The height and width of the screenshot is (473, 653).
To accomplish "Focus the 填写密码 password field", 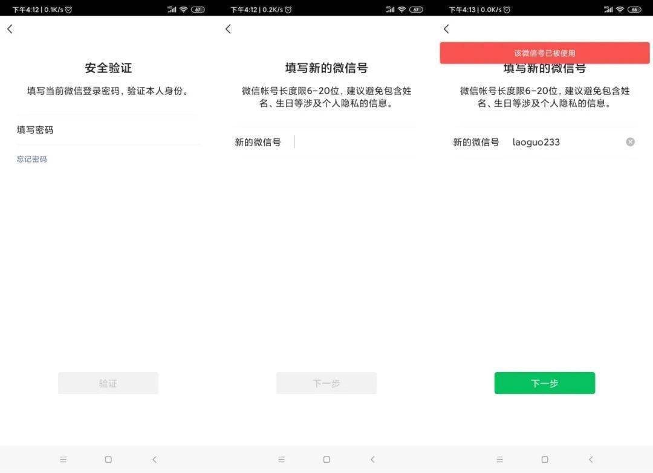I will (x=108, y=130).
